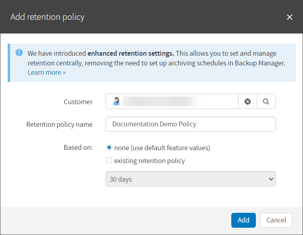Image resolution: width=303 pixels, height=235 pixels.
Task: Click the bold enhanced retention settings text
Action: pyautogui.click(x=131, y=53)
